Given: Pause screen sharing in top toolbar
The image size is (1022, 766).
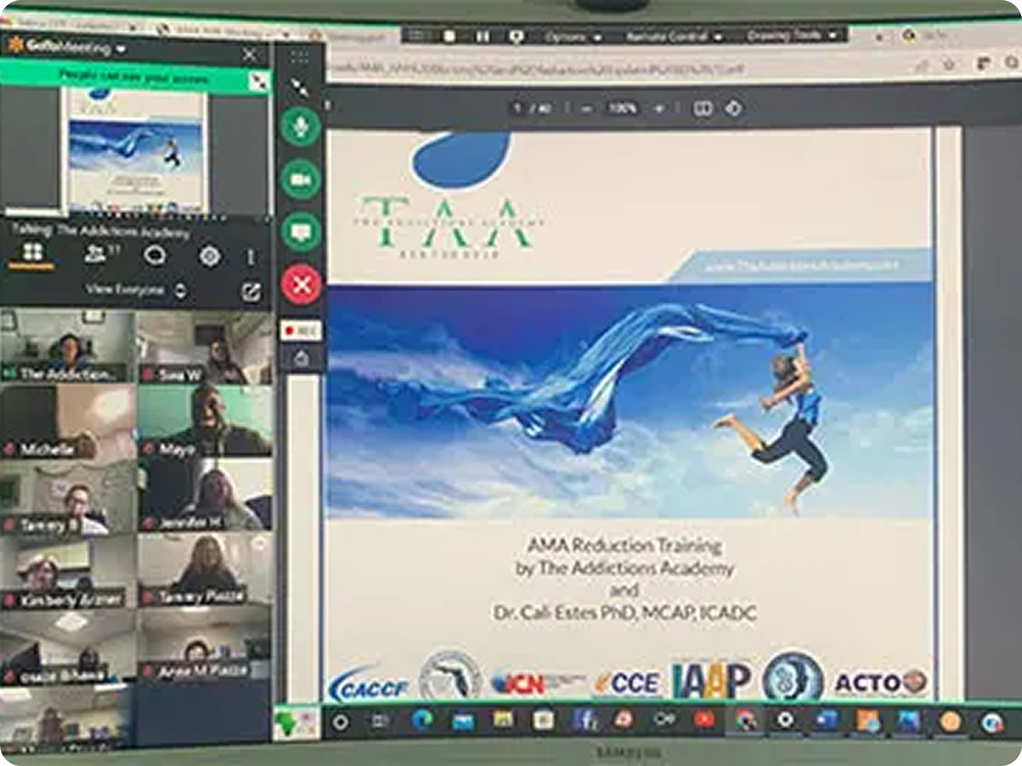Looking at the screenshot, I should [482, 37].
